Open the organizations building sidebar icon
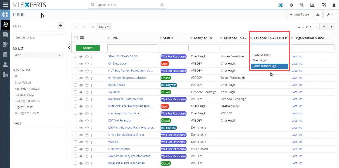Image resolution: width=339 pixels, height=168 pixels. (x=5, y=75)
